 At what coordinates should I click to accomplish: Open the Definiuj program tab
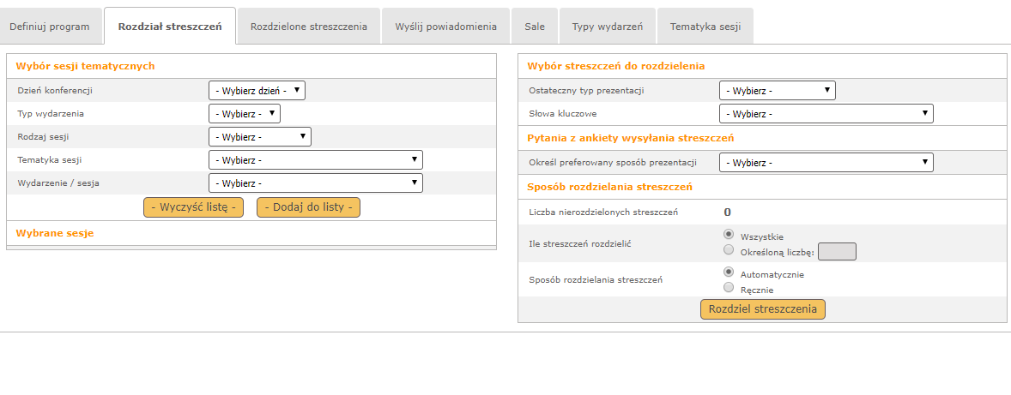pyautogui.click(x=50, y=27)
